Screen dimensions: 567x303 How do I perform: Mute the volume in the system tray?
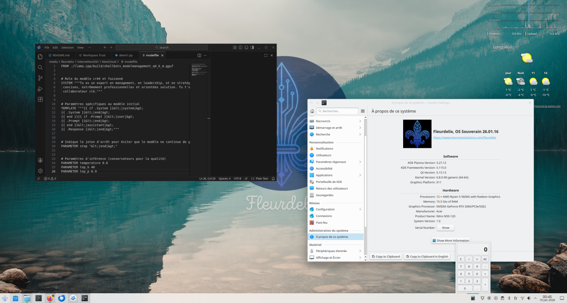pyautogui.click(x=529, y=298)
